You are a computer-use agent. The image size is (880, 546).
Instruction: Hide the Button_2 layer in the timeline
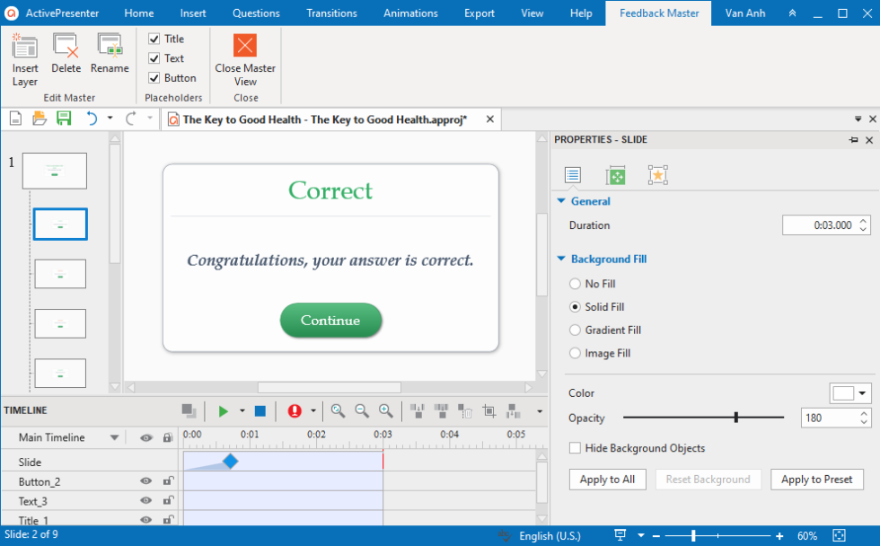(x=145, y=480)
